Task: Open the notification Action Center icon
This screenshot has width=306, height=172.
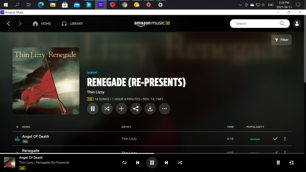Action: click(298, 5)
